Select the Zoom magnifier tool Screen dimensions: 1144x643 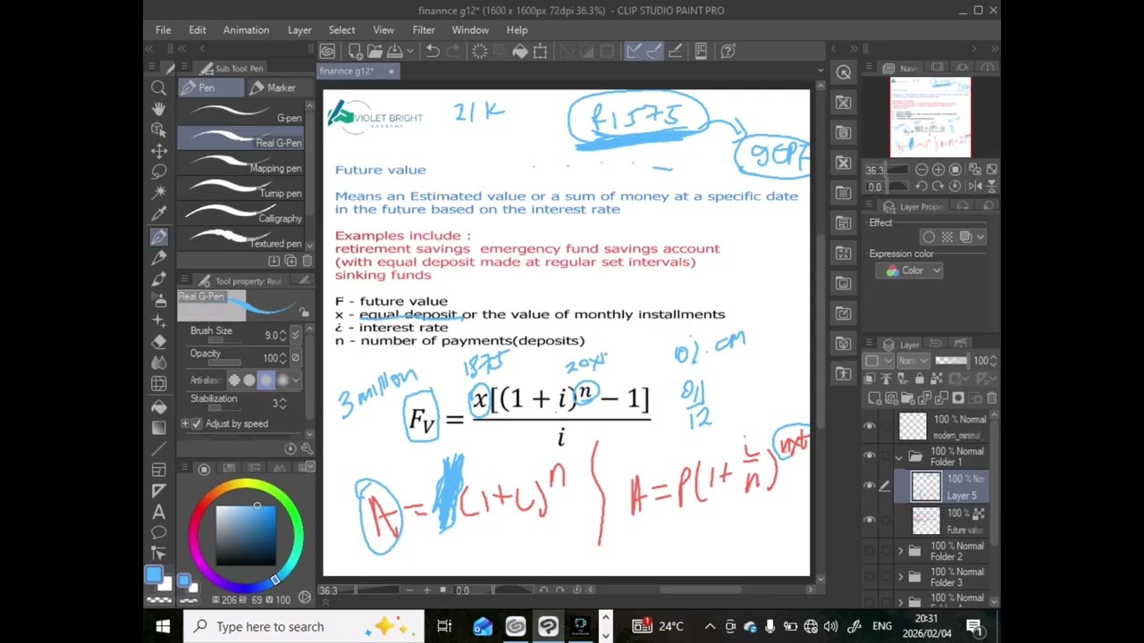(x=159, y=88)
